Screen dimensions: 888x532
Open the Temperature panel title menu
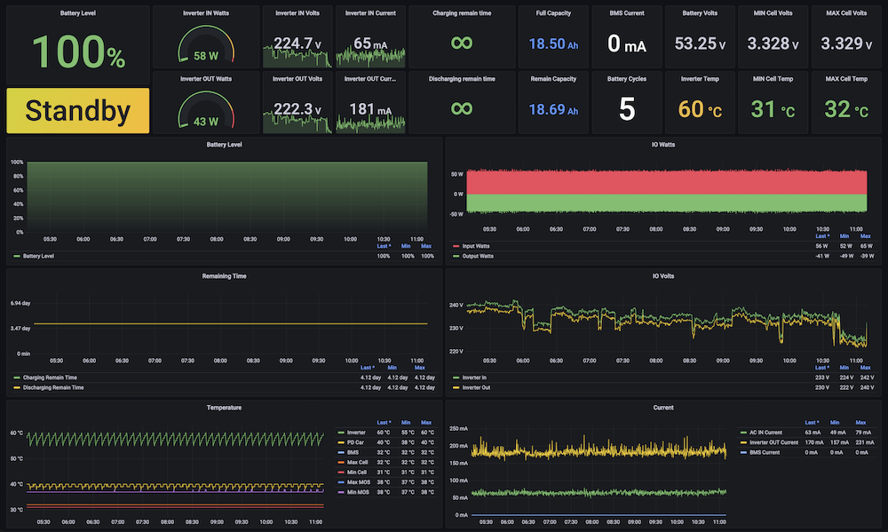click(x=224, y=408)
